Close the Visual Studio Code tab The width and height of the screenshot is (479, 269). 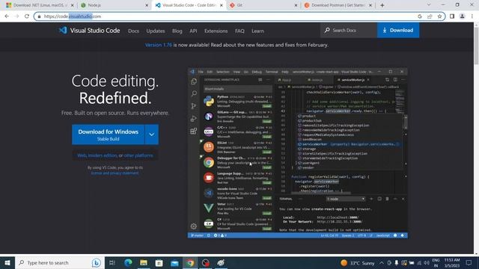tap(222, 5)
